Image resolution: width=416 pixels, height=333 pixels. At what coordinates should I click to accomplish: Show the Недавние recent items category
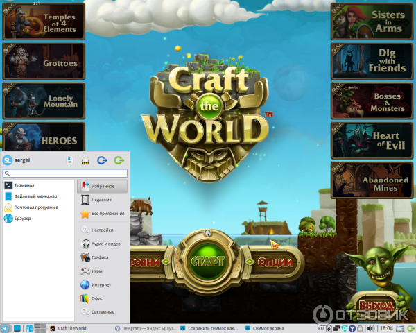pos(101,200)
